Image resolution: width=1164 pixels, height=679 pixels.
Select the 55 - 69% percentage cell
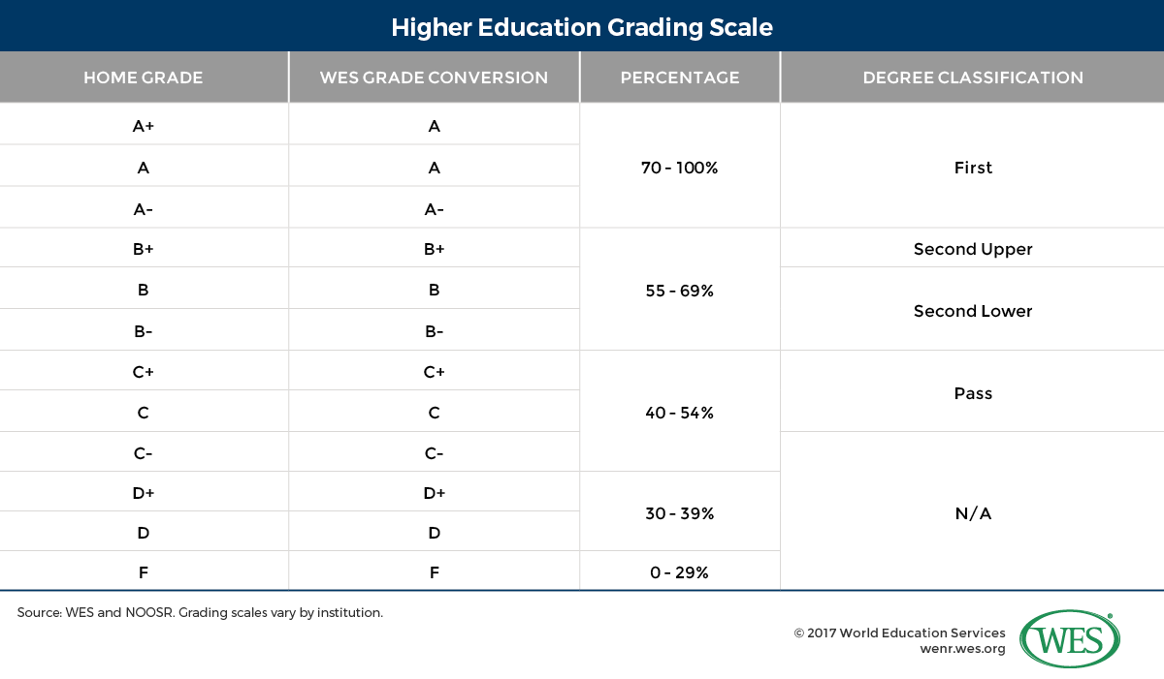click(x=680, y=289)
